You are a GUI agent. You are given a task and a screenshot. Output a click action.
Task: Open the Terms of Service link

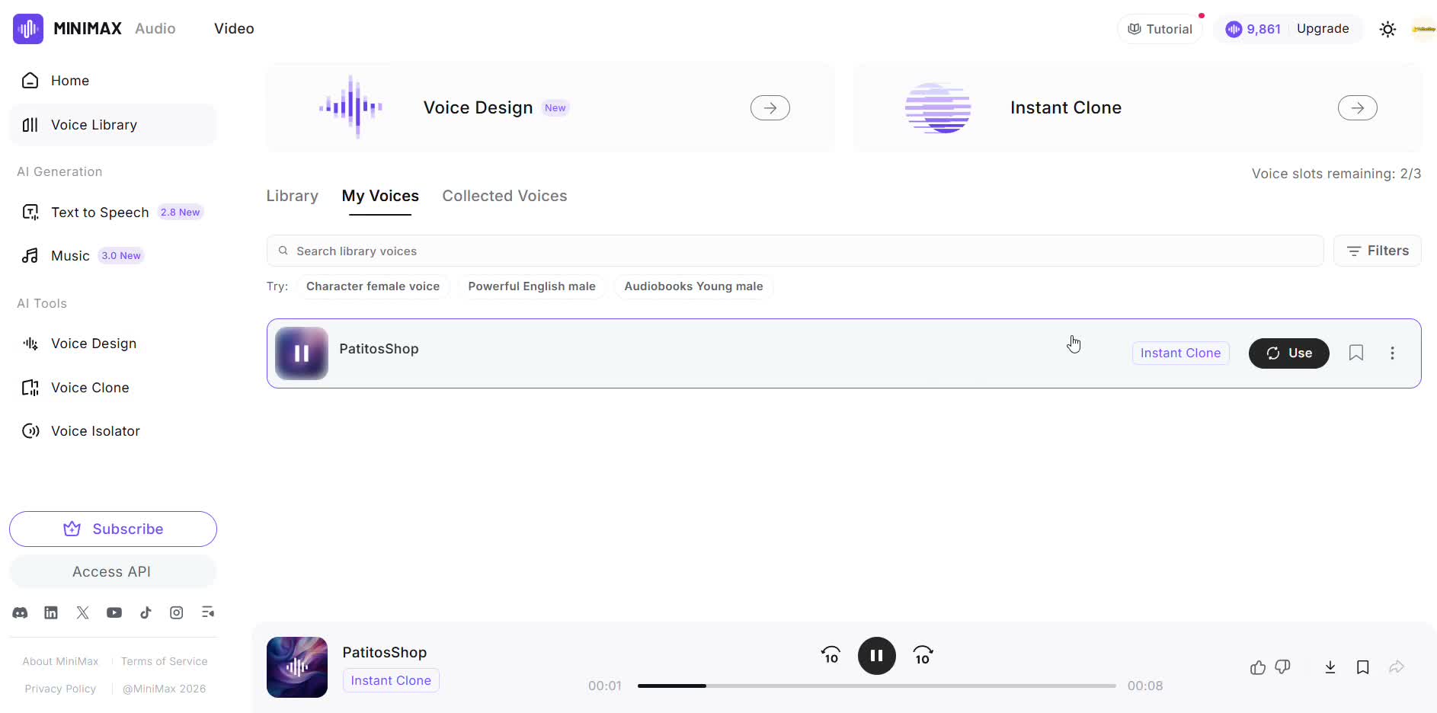[164, 661]
